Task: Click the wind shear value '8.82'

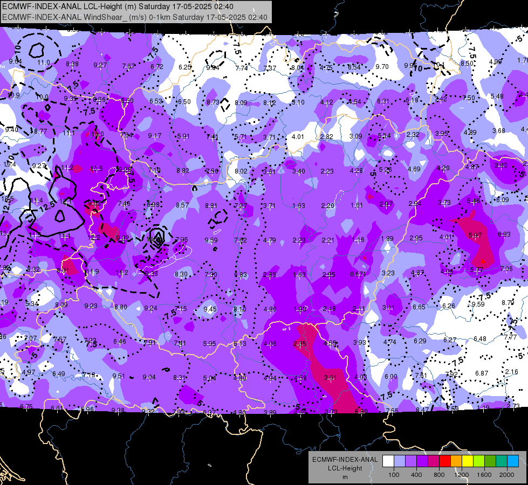Action: click(182, 171)
